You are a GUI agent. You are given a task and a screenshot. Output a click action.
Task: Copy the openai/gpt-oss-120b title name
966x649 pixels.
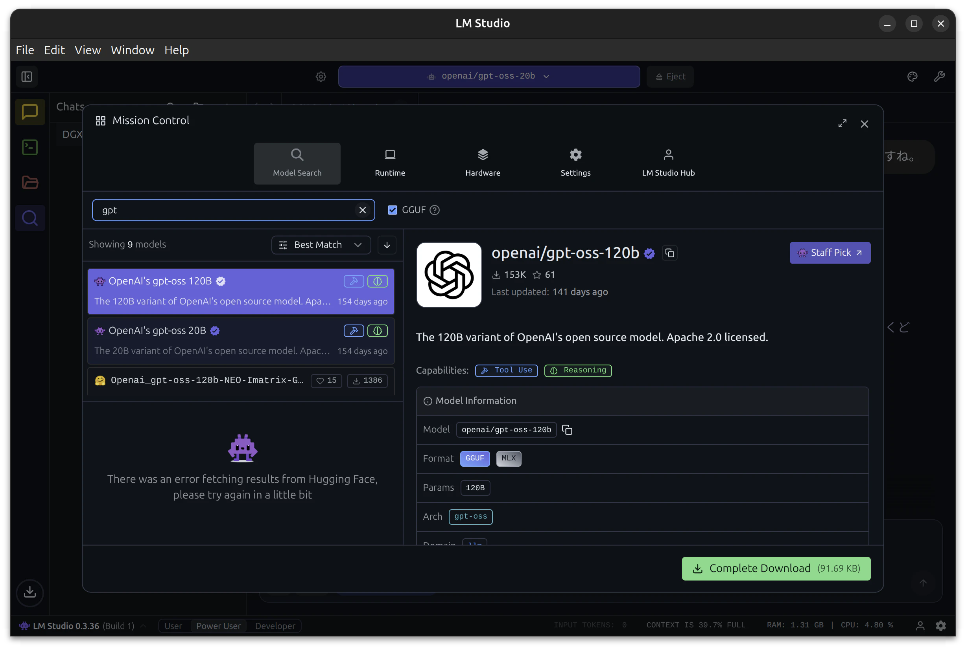coord(670,253)
